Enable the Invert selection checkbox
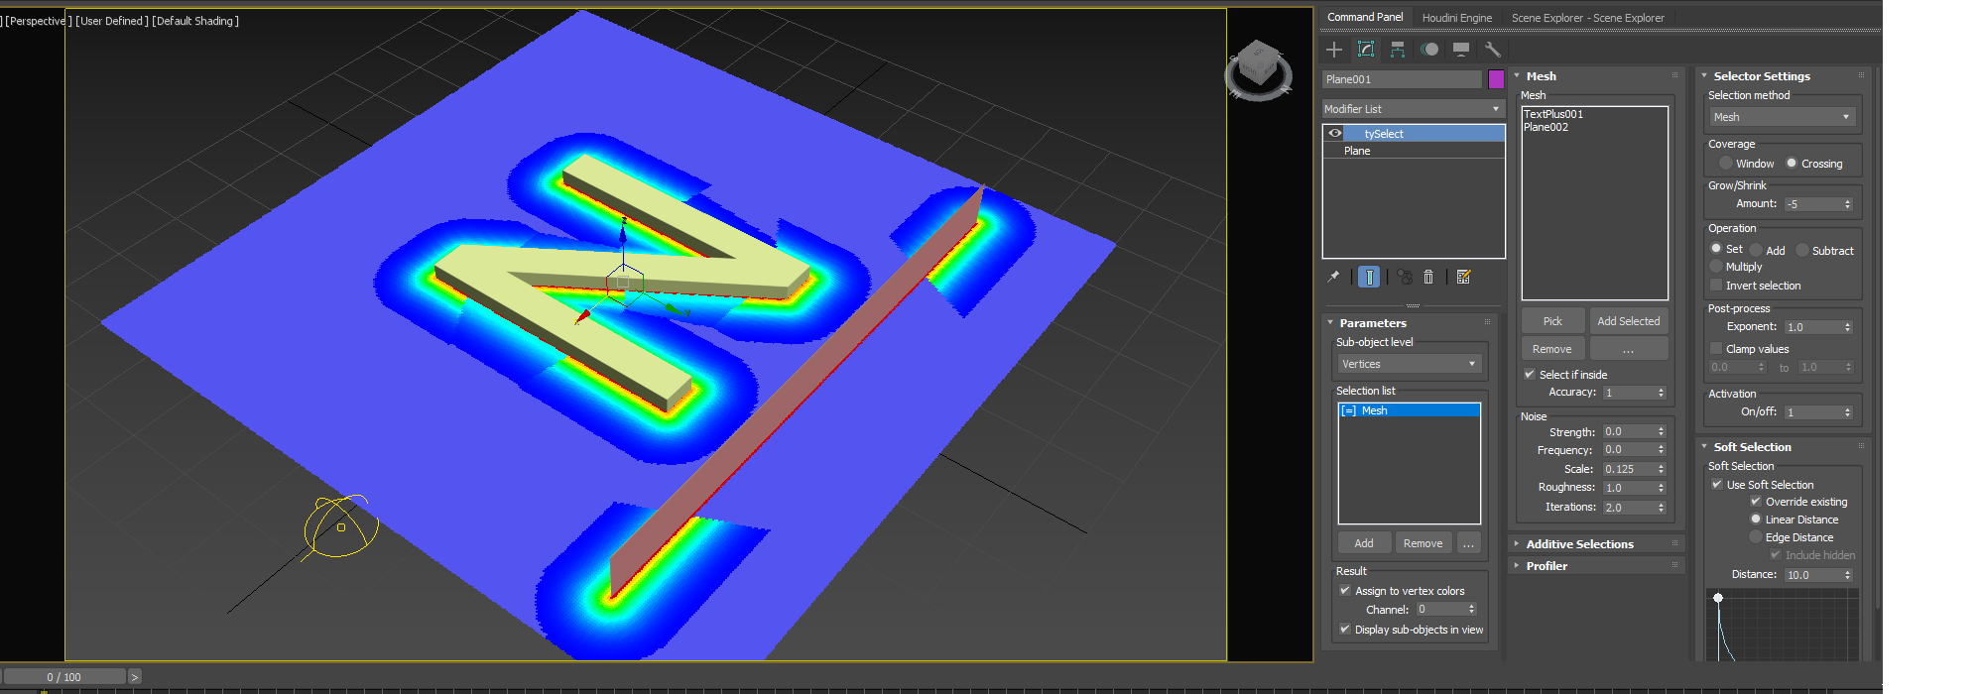1981x694 pixels. [x=1716, y=286]
